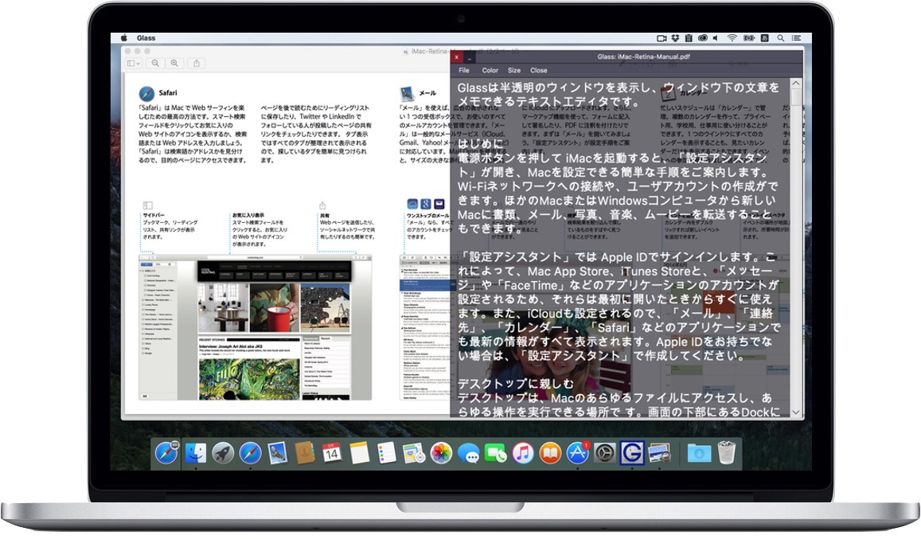Image resolution: width=921 pixels, height=539 pixels.
Task: Click the red X button of Glass window
Action: 457,57
